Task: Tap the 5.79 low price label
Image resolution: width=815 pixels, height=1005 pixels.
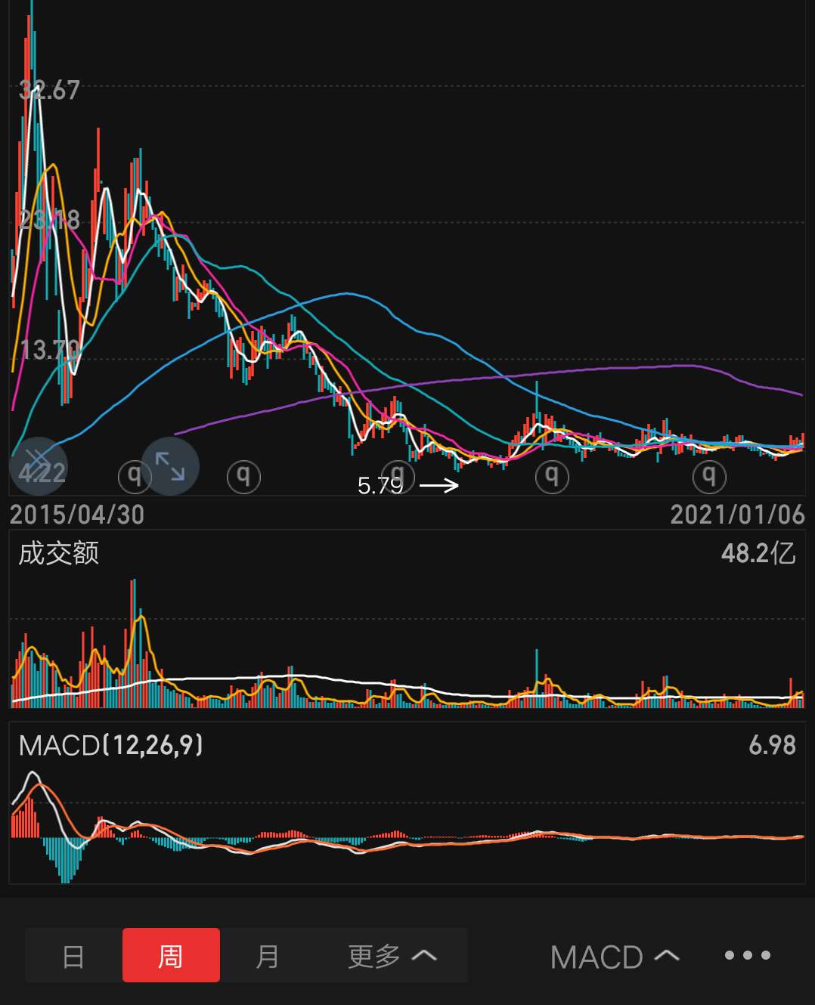Action: (x=380, y=485)
